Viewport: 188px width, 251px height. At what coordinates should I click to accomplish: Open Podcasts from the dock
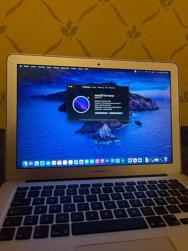(102, 161)
